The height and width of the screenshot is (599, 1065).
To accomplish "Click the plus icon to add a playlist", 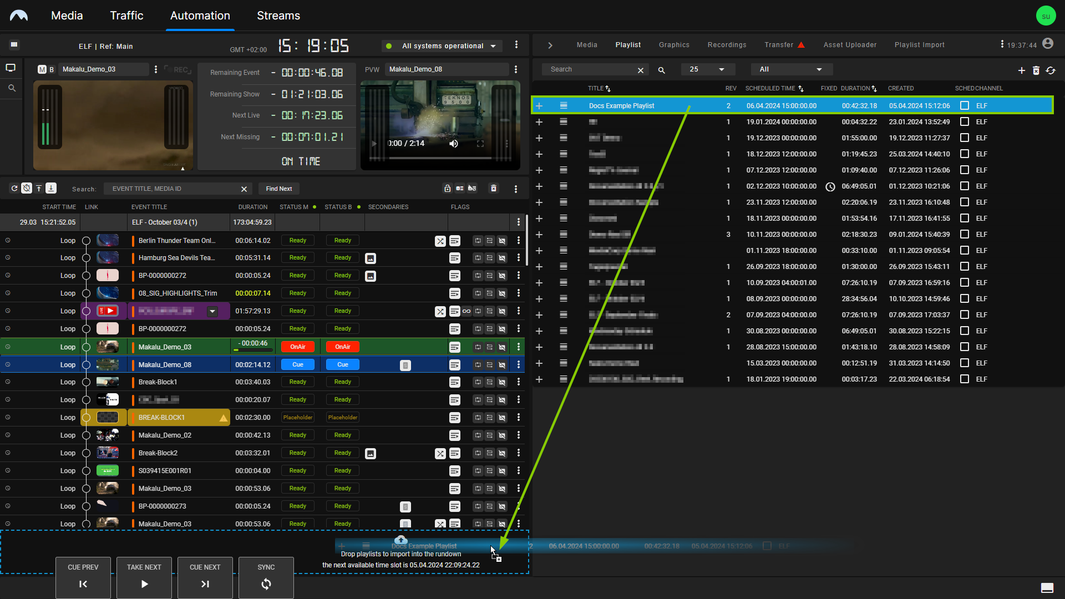I will 1022,70.
